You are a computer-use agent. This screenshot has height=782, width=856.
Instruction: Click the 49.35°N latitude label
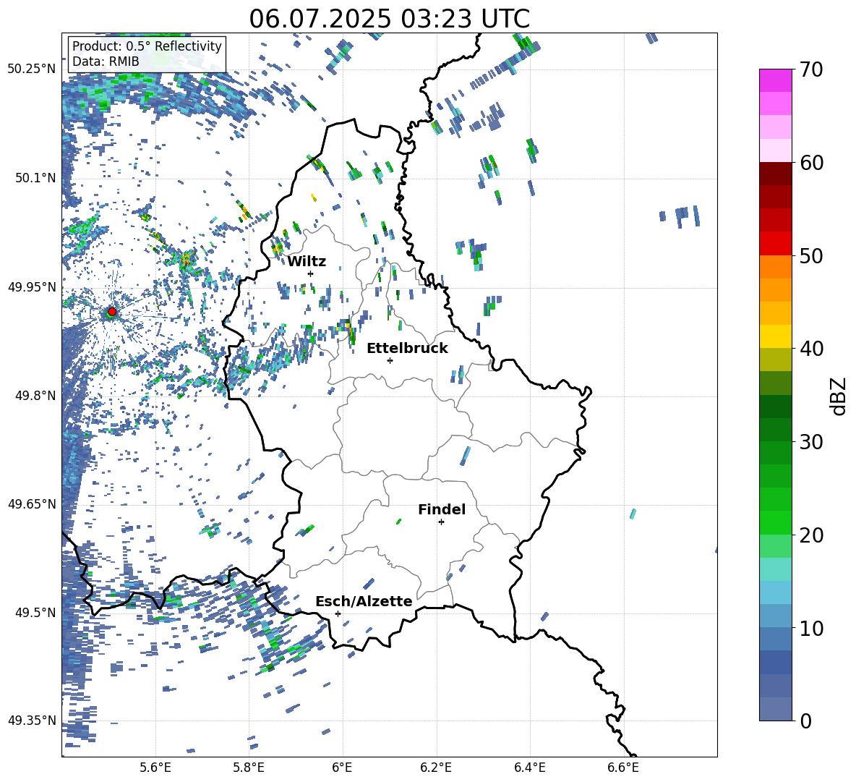click(x=32, y=721)
